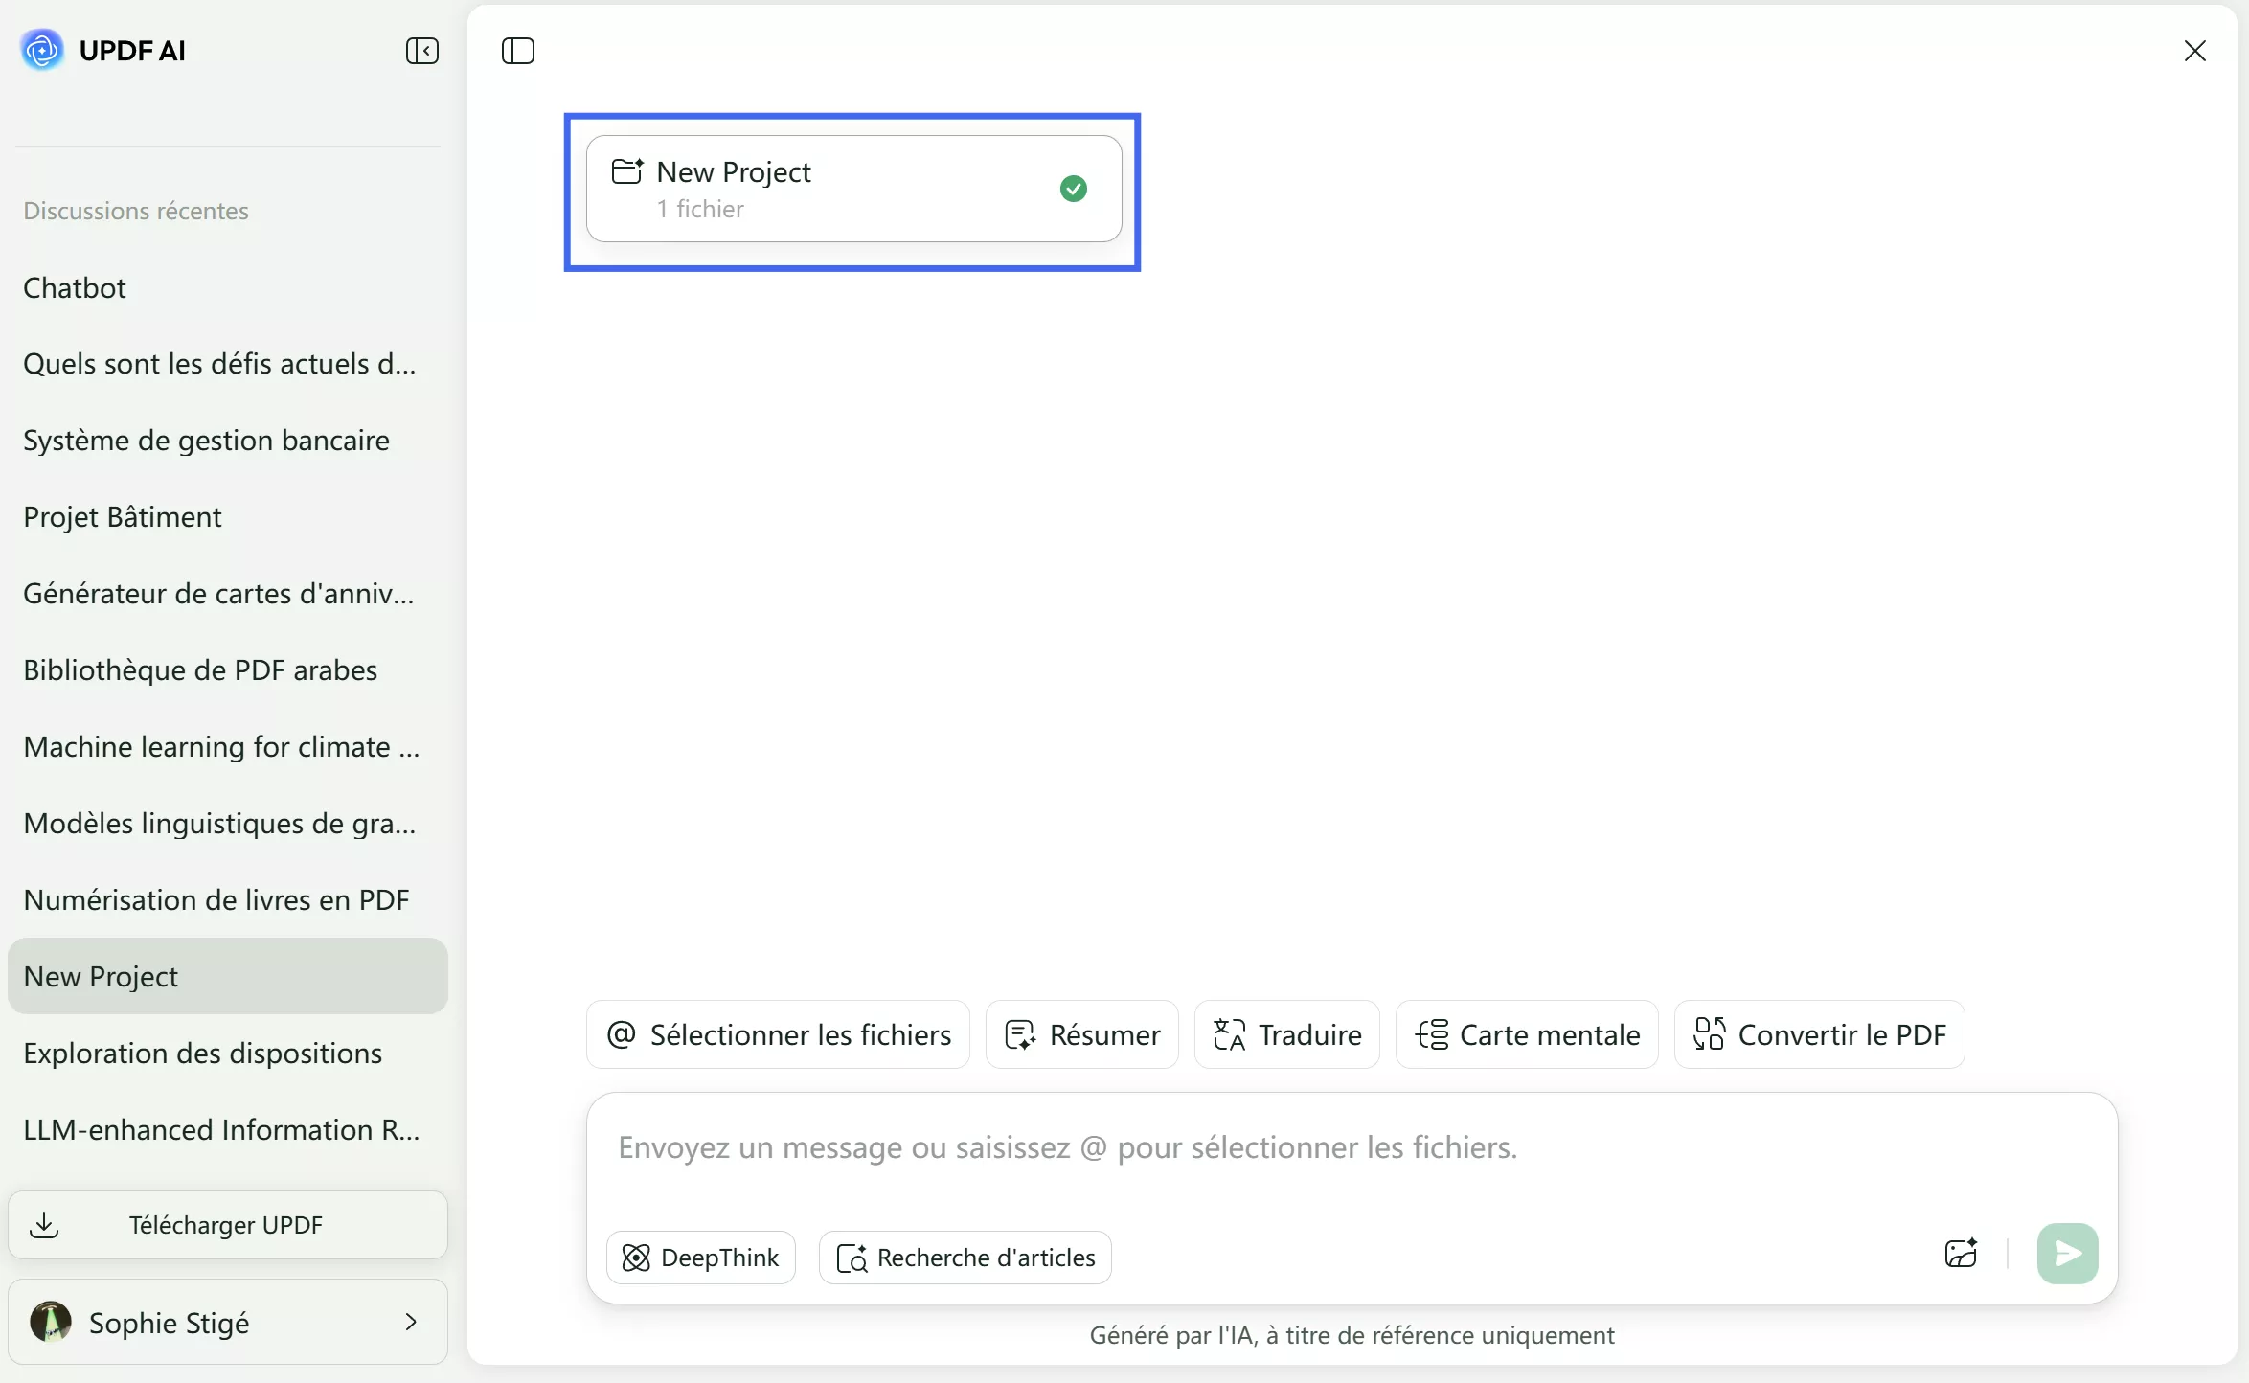2249x1383 pixels.
Task: Open the Chatbot discussion
Action: point(75,287)
